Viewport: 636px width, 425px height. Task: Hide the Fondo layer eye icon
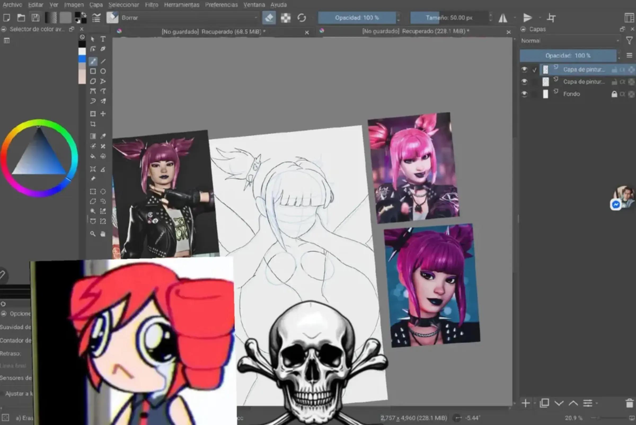coord(525,94)
